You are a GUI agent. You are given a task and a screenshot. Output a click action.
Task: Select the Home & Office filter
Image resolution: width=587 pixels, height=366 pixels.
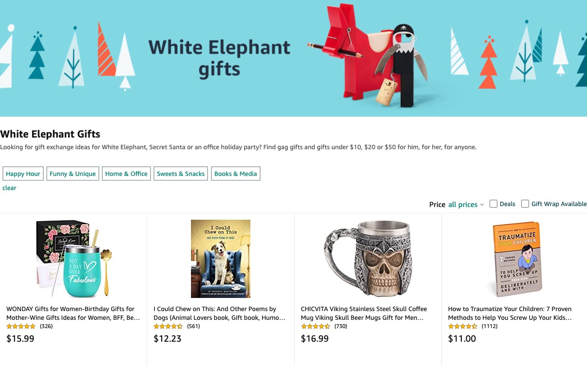coord(126,174)
